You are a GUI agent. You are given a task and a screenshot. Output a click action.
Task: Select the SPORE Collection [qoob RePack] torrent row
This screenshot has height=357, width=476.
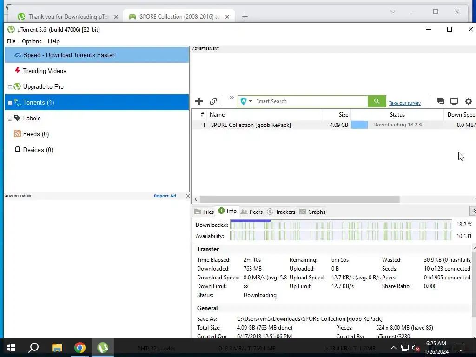(334, 125)
